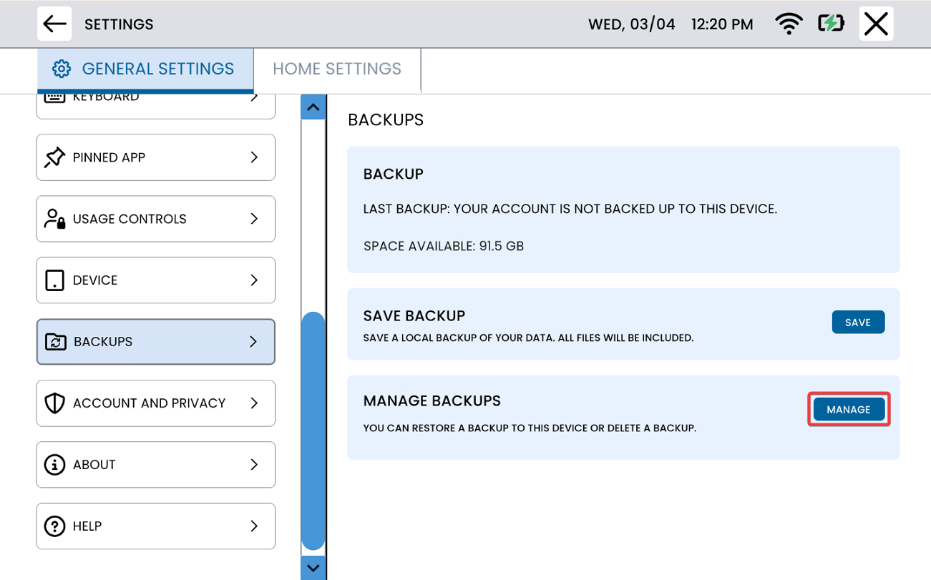Click the battery charging icon
Image resolution: width=931 pixels, height=580 pixels.
point(831,24)
